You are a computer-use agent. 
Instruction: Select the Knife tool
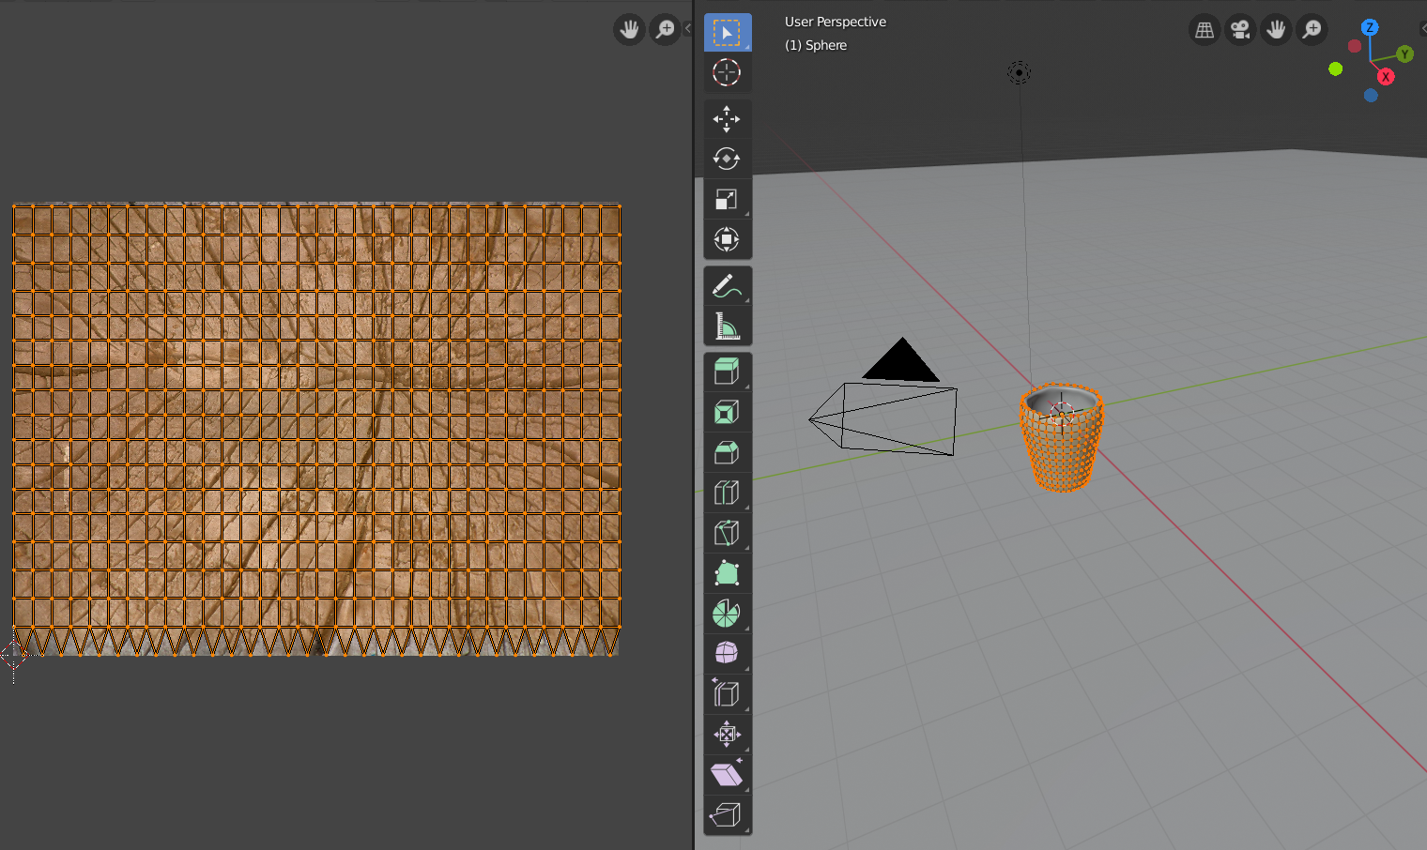click(x=727, y=533)
